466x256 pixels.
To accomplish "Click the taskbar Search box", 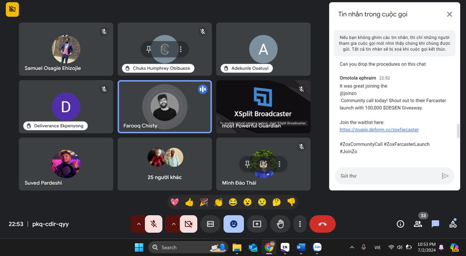I will tap(188, 247).
